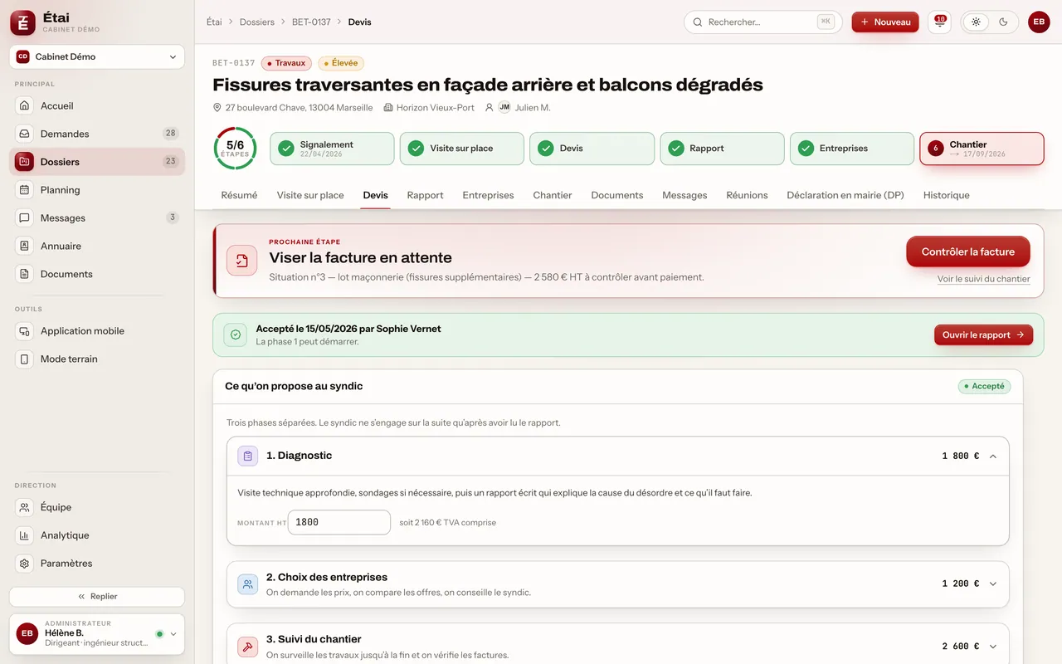This screenshot has height=664, width=1062.
Task: Expand the 3. Suivi du chantier chevron
Action: tap(993, 647)
